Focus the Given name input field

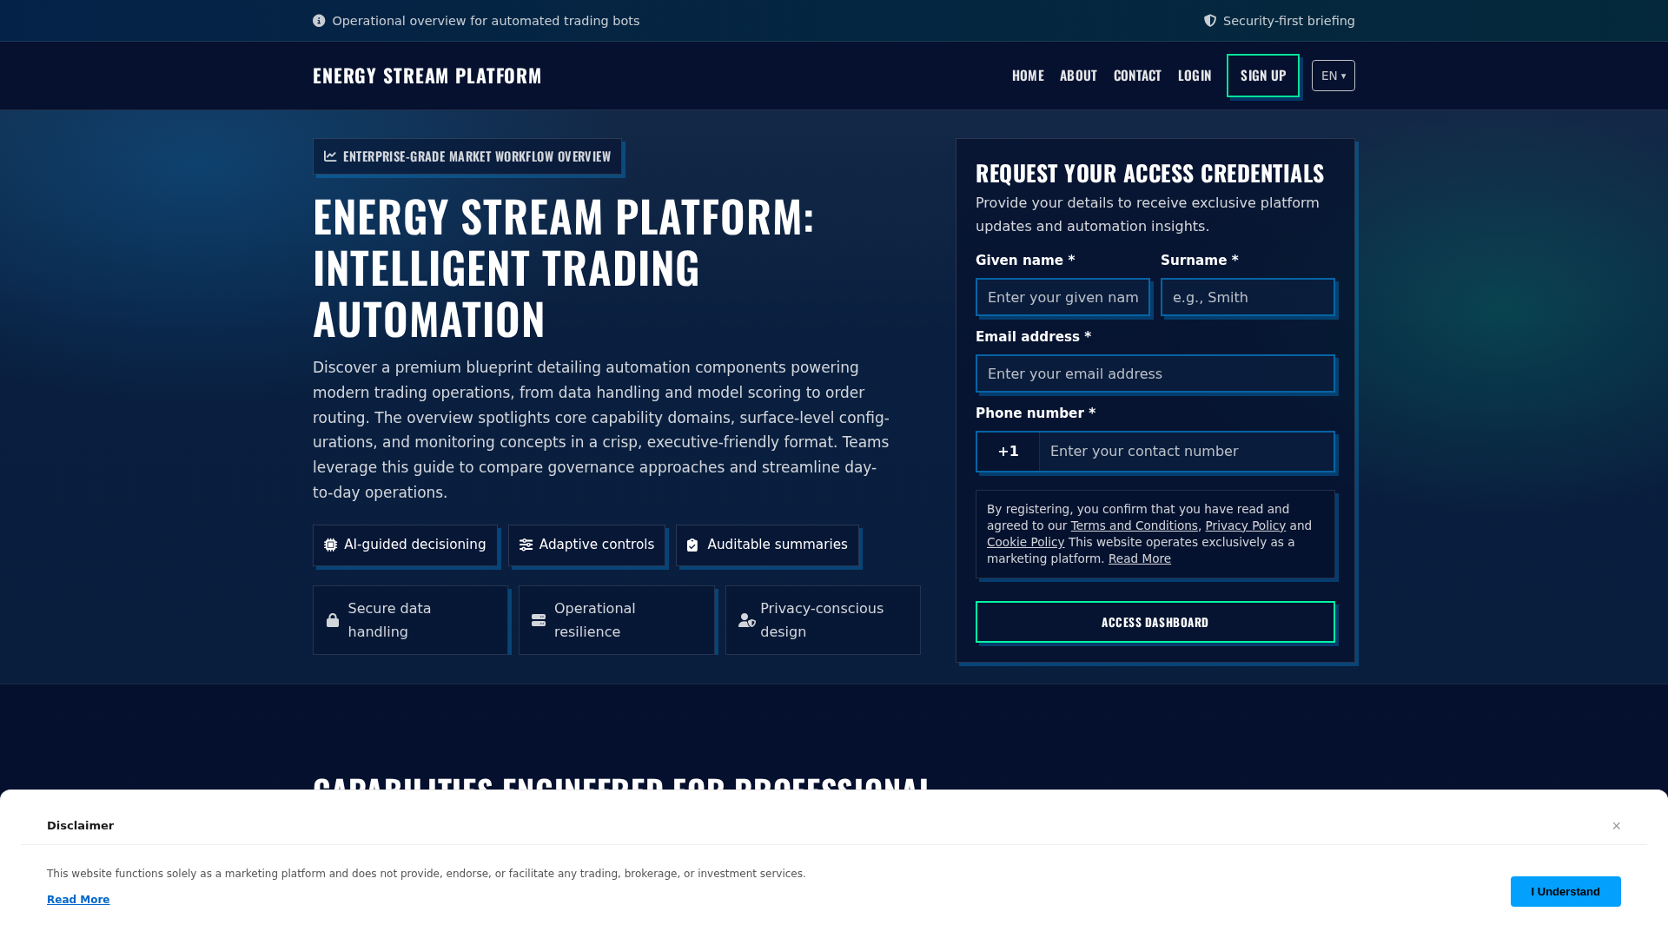pyautogui.click(x=1062, y=297)
